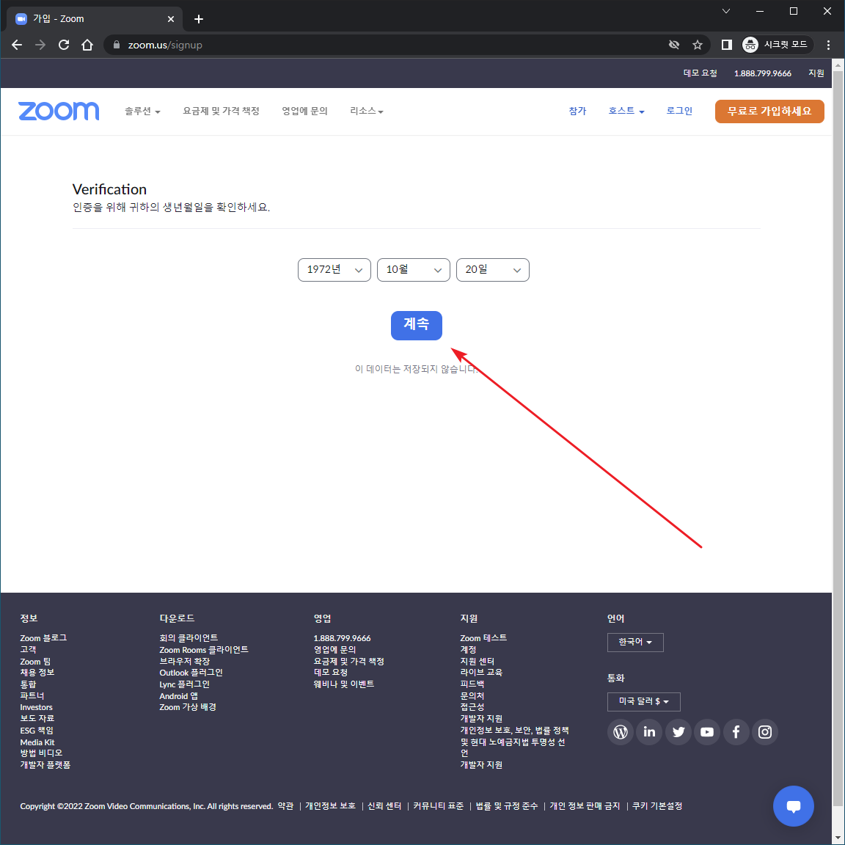Open Zoom's Instagram icon
The width and height of the screenshot is (845, 845).
765,732
